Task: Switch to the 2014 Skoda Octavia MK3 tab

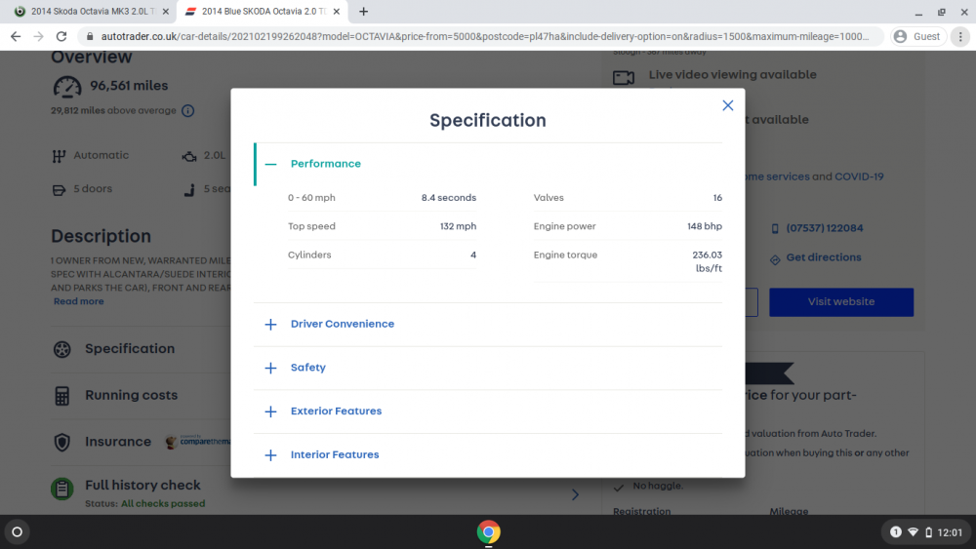Action: coord(90,11)
